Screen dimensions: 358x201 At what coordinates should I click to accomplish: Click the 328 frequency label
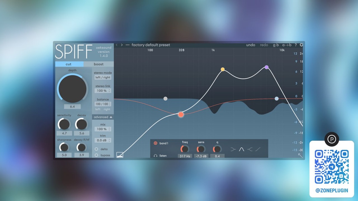[x=181, y=50]
